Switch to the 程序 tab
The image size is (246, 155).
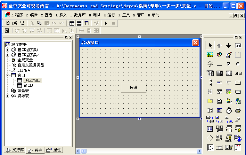(x=35, y=151)
